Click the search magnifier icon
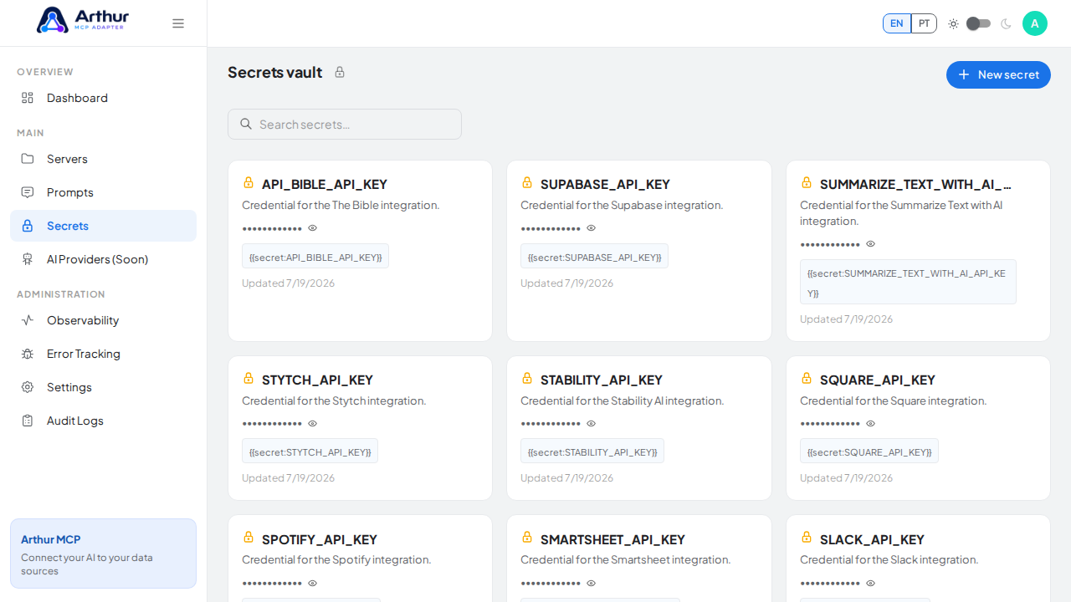The width and height of the screenshot is (1071, 602). [246, 124]
